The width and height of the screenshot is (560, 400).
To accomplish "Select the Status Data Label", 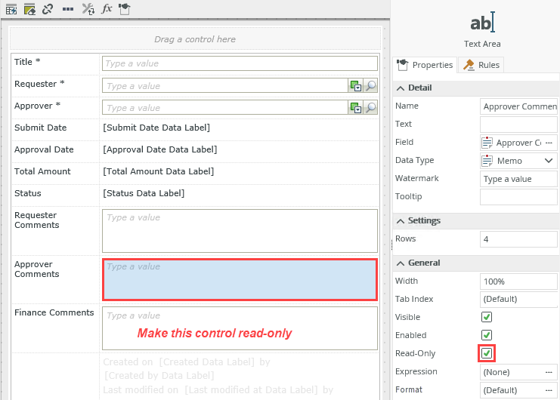I will (x=144, y=193).
